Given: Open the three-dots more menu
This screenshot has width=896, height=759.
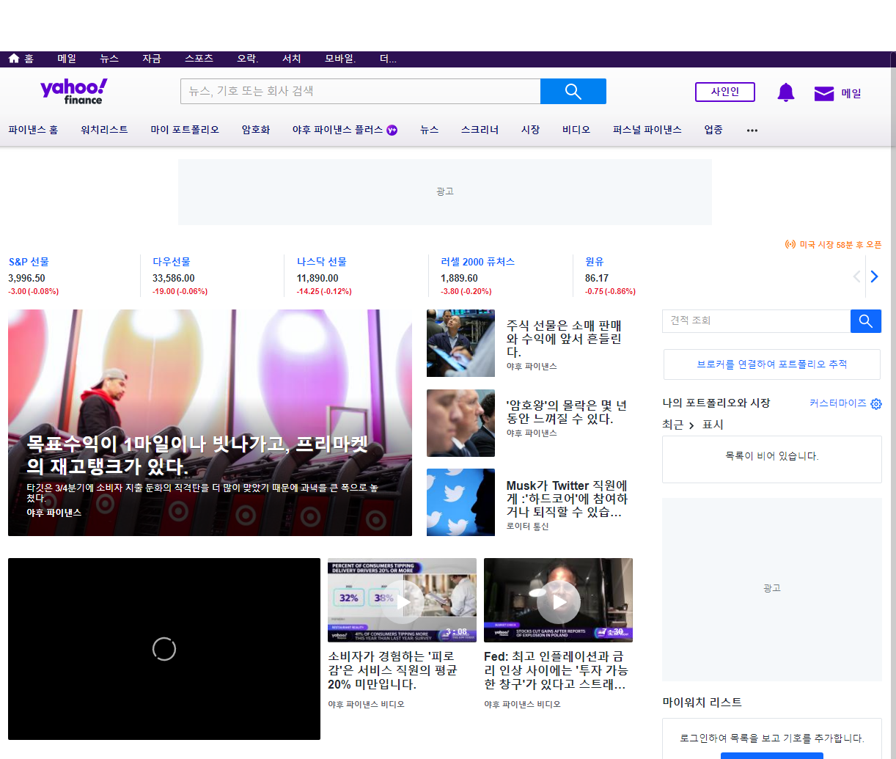Looking at the screenshot, I should point(752,131).
